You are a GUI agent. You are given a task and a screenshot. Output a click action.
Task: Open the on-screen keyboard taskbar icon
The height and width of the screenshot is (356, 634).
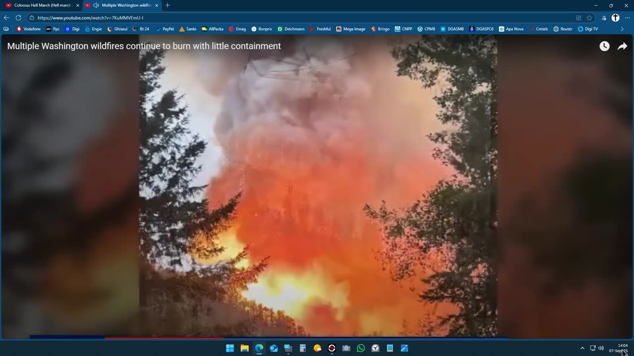[x=288, y=348]
